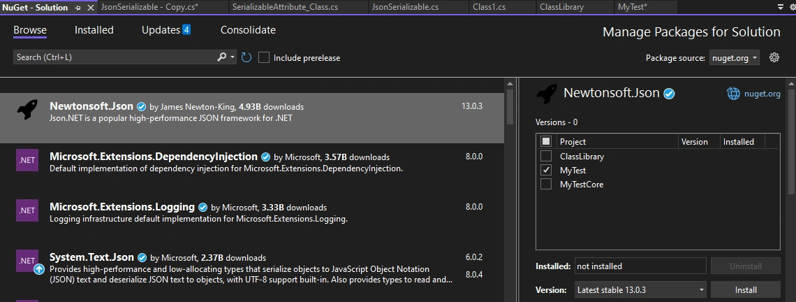Click the Install button
This screenshot has height=302, width=796.
coord(745,290)
